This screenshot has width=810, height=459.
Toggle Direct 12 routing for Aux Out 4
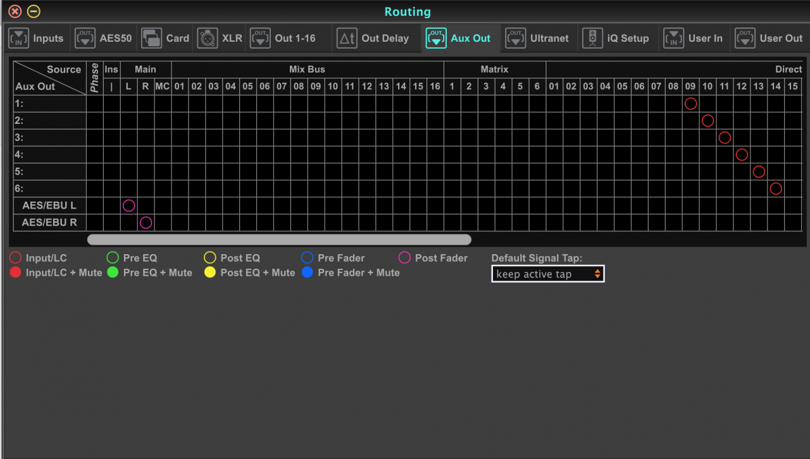pyautogui.click(x=742, y=154)
